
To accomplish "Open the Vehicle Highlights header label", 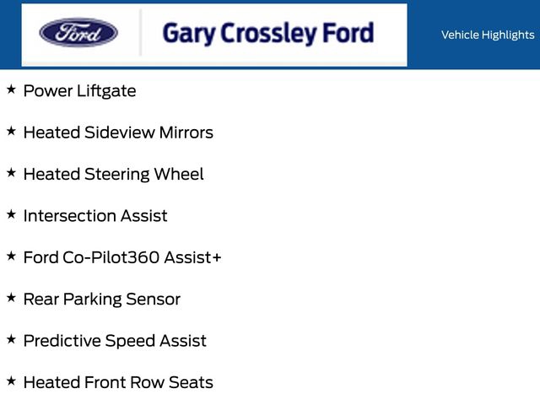I will (488, 35).
